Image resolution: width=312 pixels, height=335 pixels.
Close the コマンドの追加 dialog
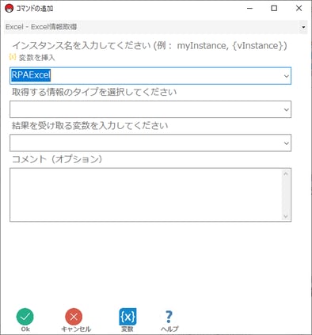coord(299,9)
